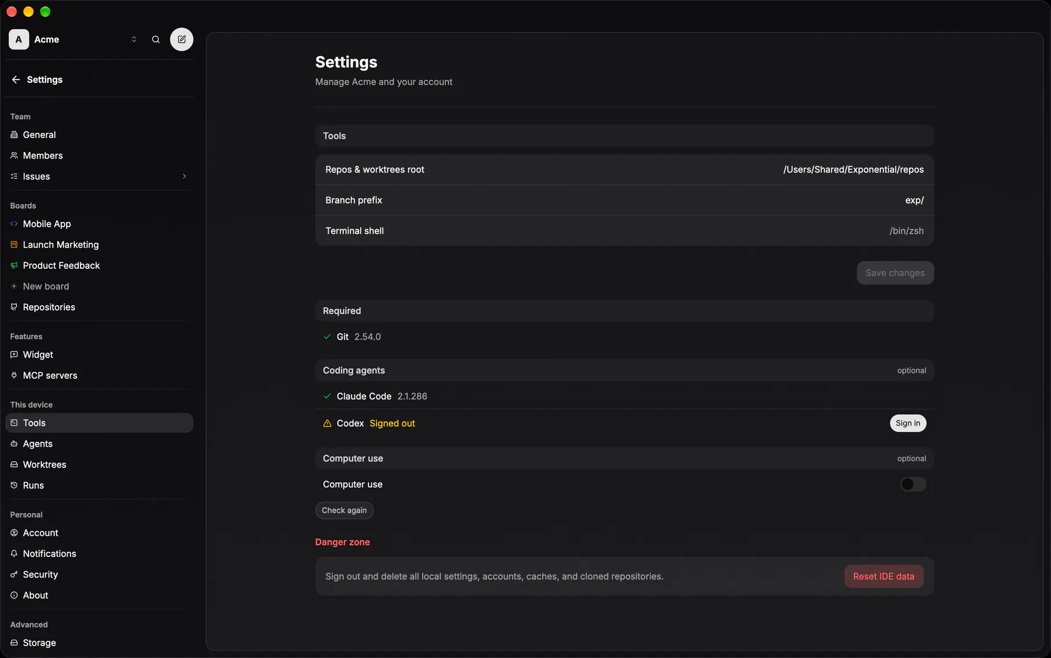Click the Codex warning triangle icon
The height and width of the screenshot is (658, 1051).
[x=328, y=424]
